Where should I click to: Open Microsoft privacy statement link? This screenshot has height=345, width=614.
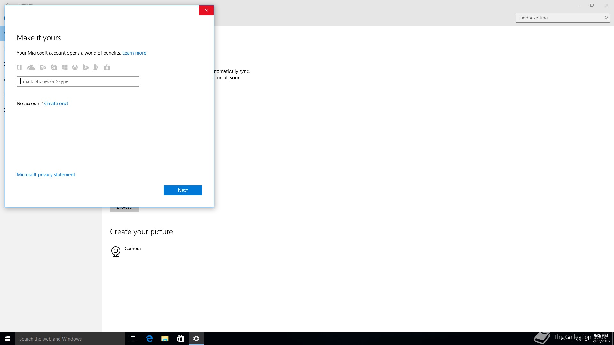pyautogui.click(x=46, y=175)
